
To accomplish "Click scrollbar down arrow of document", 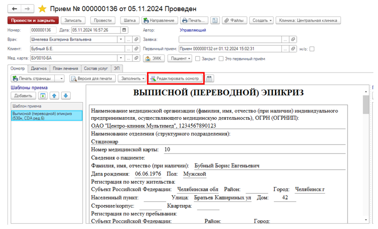I will click(x=366, y=220).
